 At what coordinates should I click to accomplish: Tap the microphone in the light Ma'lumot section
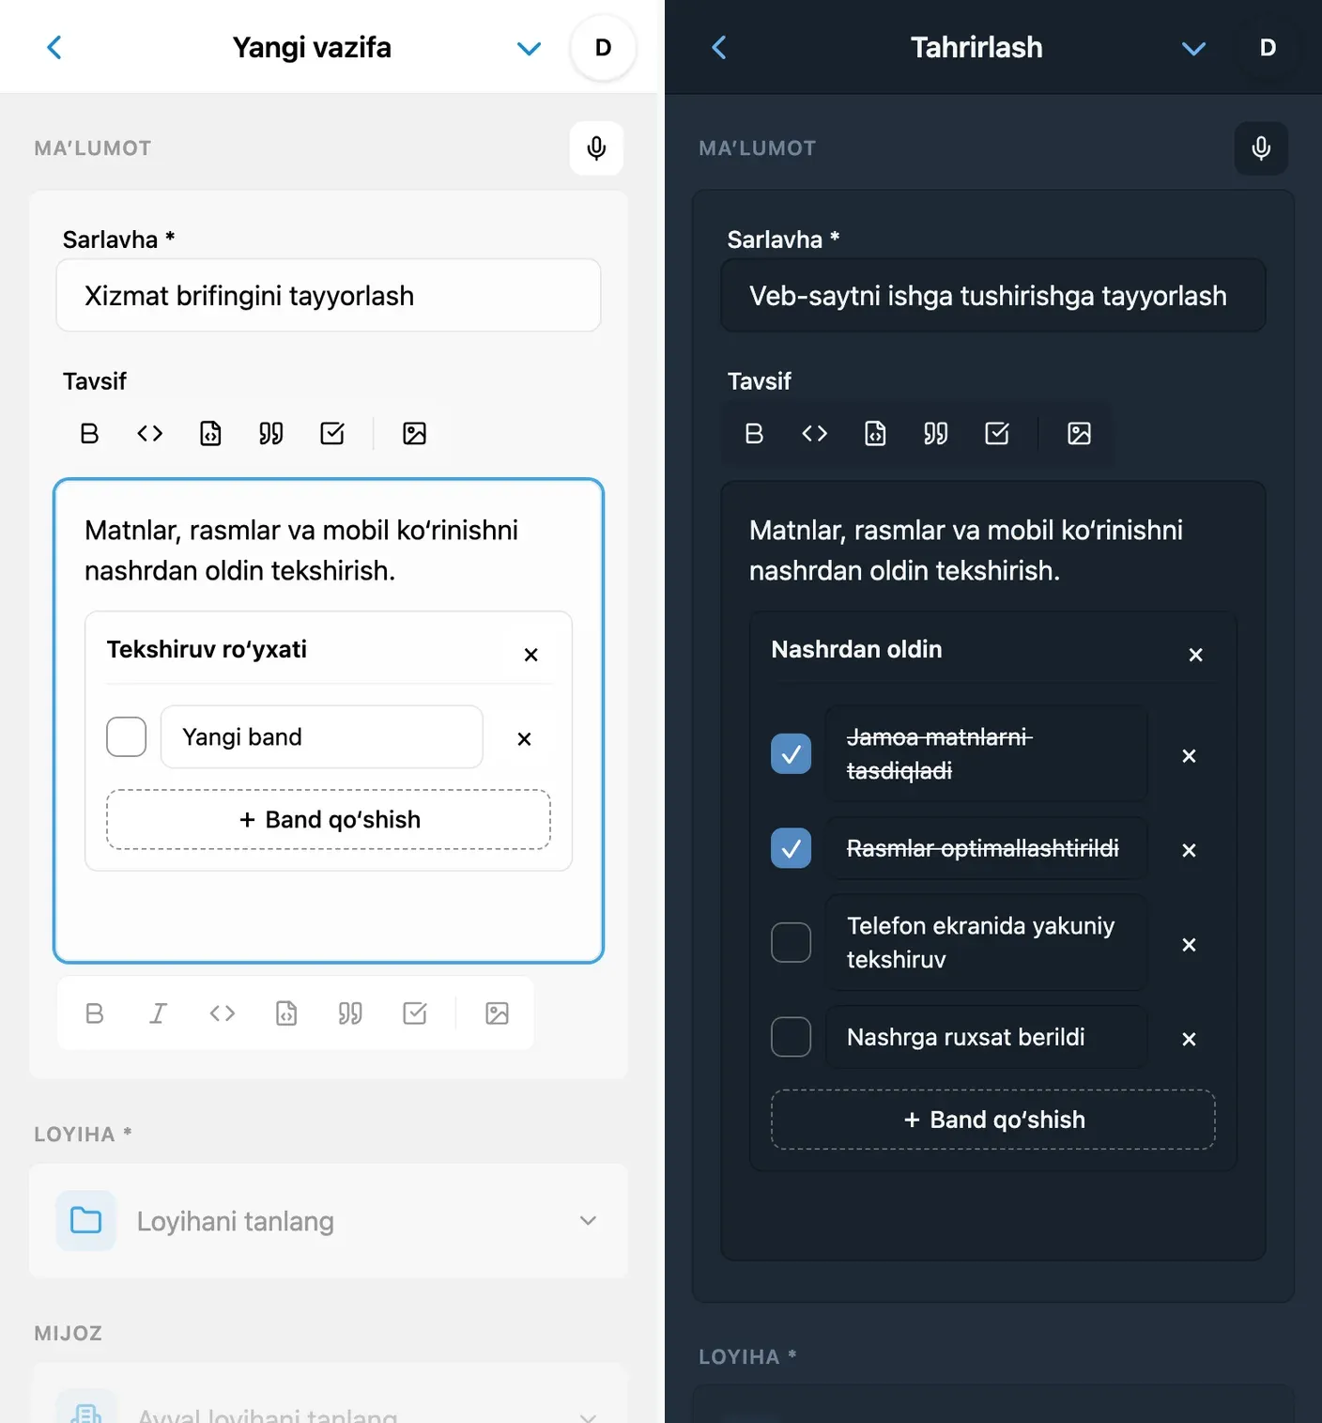click(596, 148)
